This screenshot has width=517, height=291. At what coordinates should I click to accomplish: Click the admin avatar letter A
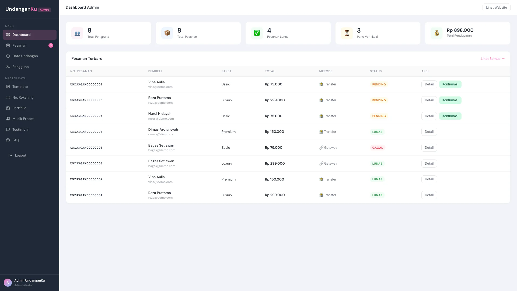point(8,283)
